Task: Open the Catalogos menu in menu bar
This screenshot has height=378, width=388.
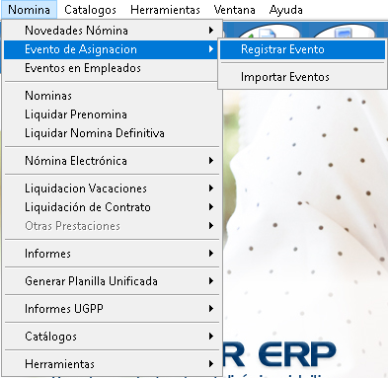Action: click(90, 10)
